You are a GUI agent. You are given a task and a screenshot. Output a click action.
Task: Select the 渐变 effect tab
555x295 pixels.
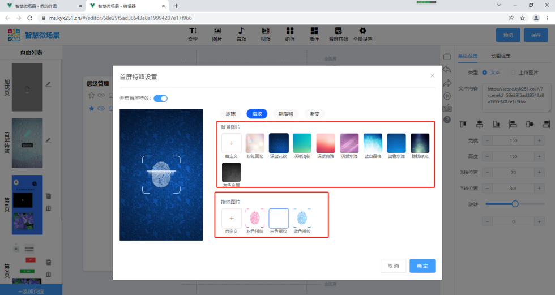(x=314, y=114)
